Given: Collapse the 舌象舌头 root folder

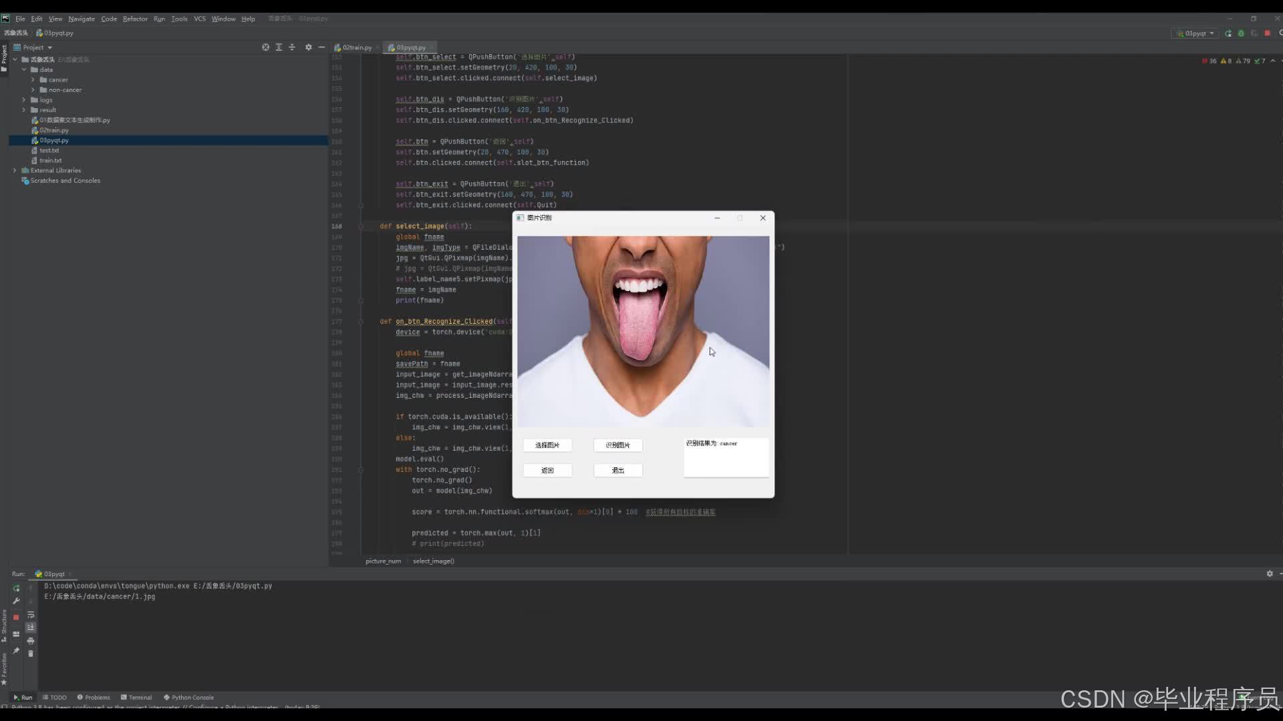Looking at the screenshot, I should [15, 59].
